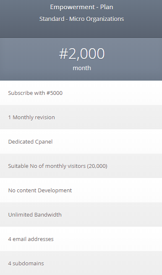Select the "Subscribe with" text
The width and height of the screenshot is (162, 275).
[x=26, y=93]
